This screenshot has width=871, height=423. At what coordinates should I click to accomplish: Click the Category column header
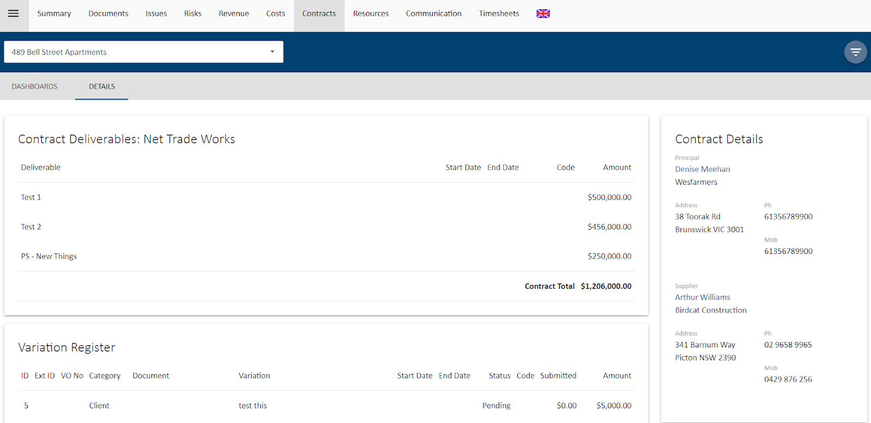(105, 376)
